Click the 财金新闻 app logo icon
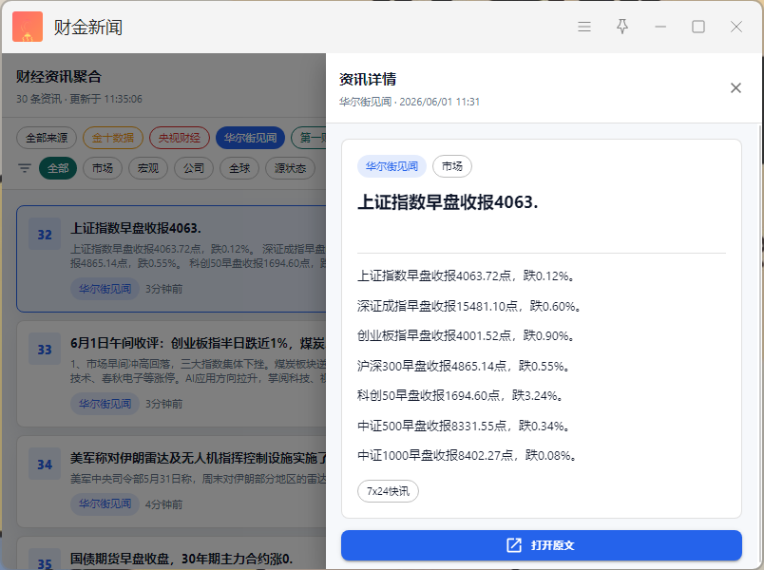This screenshot has width=764, height=570. (x=28, y=27)
